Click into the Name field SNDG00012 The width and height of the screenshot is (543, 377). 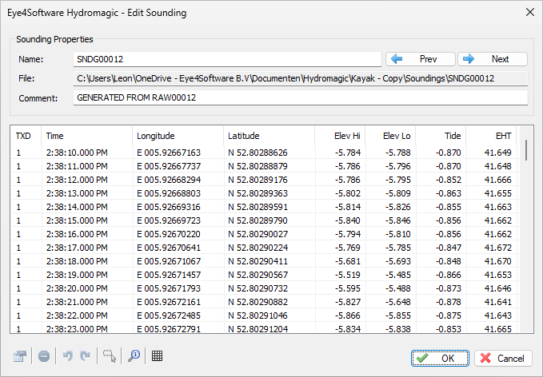point(227,59)
